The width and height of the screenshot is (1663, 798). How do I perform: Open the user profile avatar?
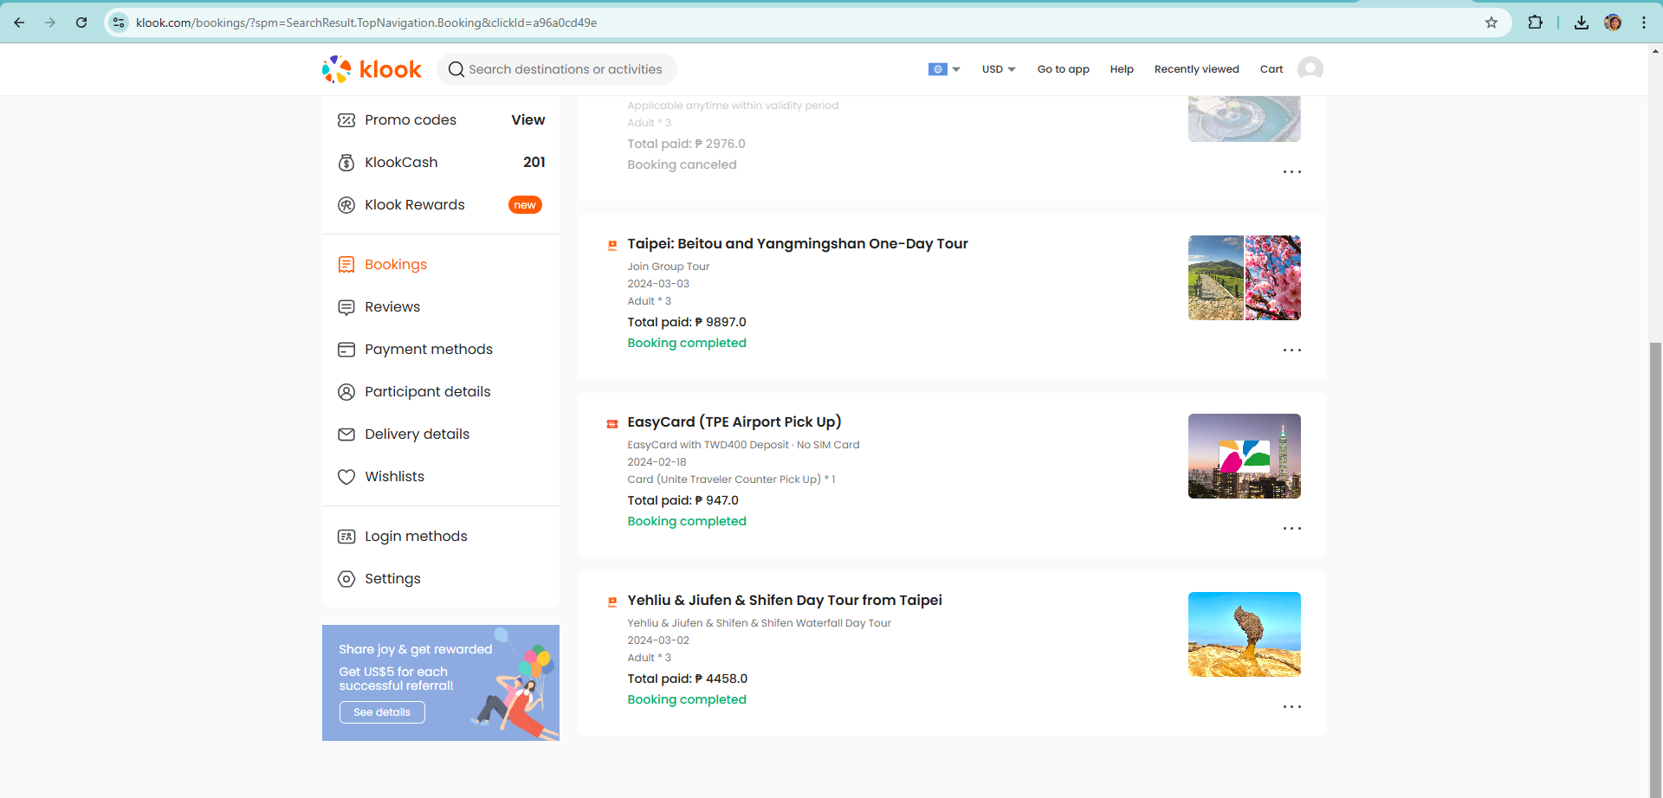(x=1310, y=69)
